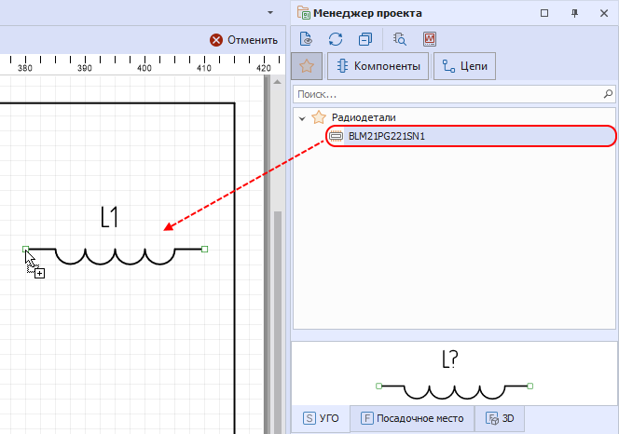Select the BLM21PG221SN1 component

tap(471, 136)
